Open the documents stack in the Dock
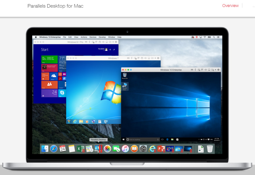The height and width of the screenshot is (175, 255). click(x=201, y=149)
